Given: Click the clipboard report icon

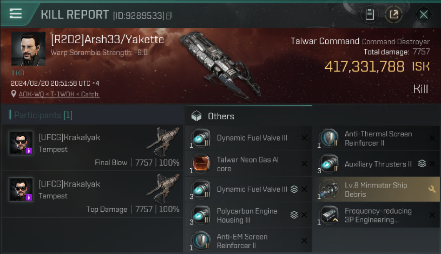Looking at the screenshot, I should pyautogui.click(x=369, y=15).
